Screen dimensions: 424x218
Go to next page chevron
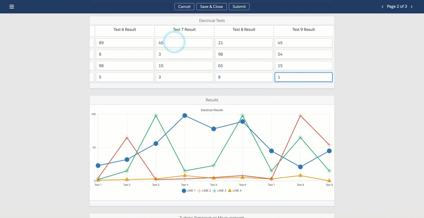click(412, 7)
